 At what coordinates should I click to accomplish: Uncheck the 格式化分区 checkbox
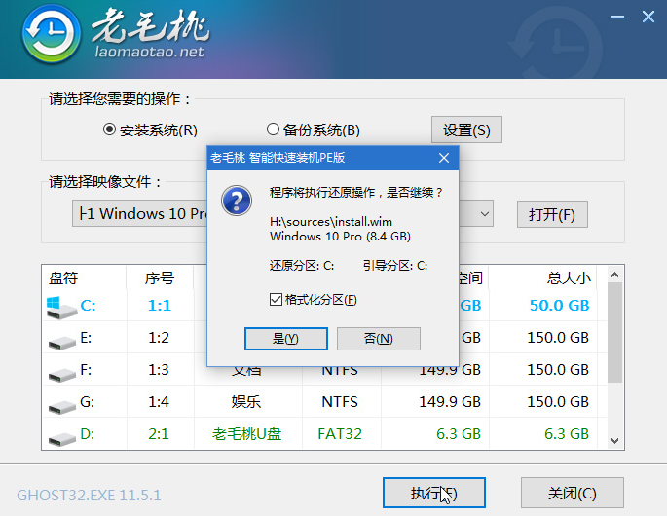[x=276, y=299]
